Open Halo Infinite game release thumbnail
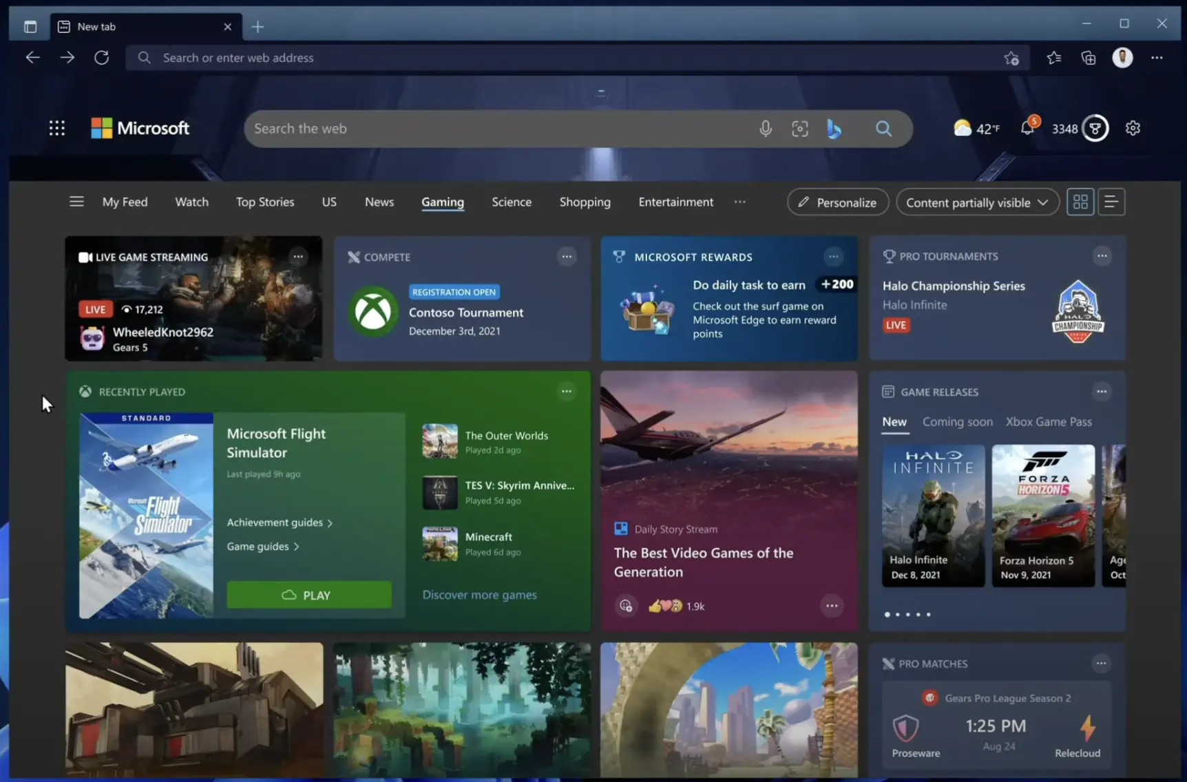Viewport: 1187px width, 782px height. click(x=933, y=516)
